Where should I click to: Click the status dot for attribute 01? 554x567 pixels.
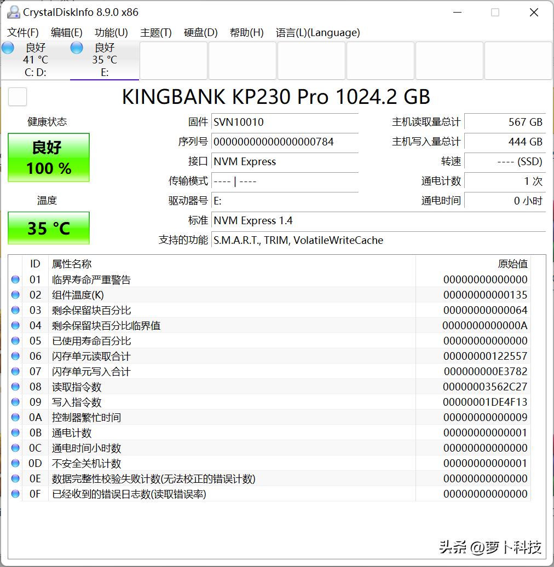pos(15,279)
